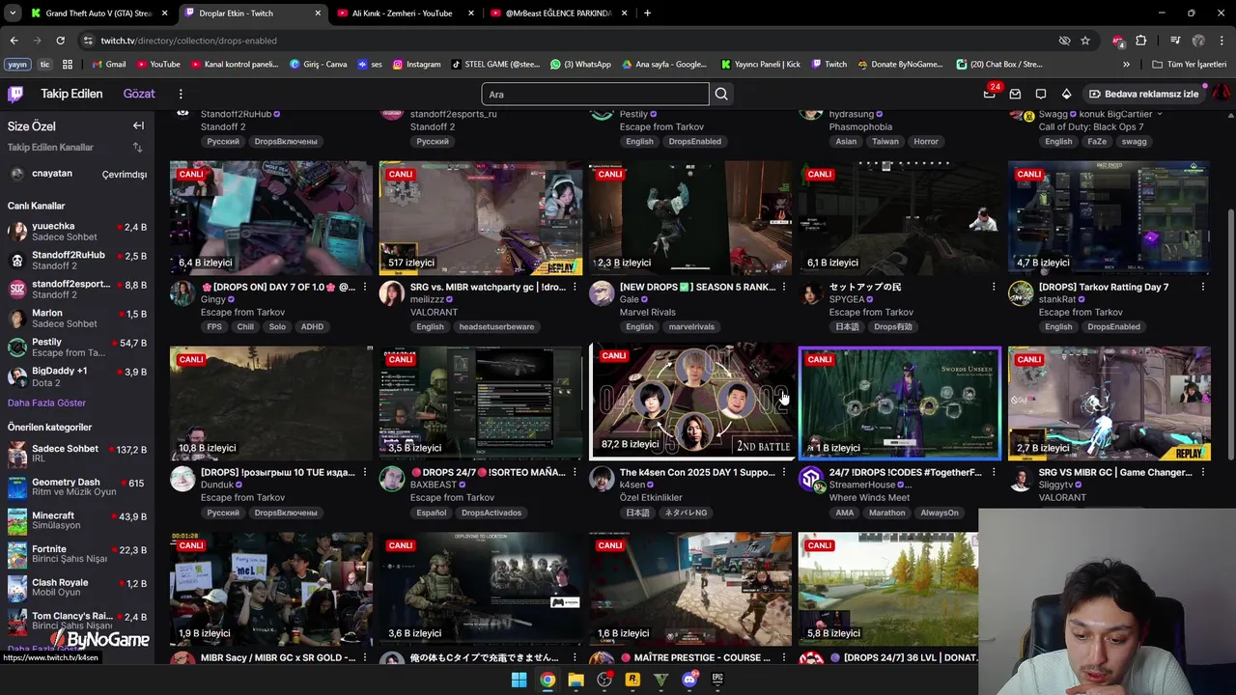Click the ADHD tag on Gingy card
1236x695 pixels.
tap(312, 326)
